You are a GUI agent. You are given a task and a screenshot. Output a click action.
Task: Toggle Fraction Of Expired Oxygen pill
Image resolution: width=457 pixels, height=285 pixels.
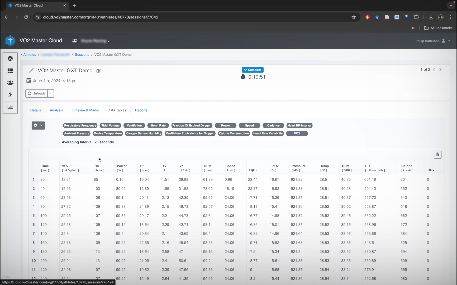pyautogui.click(x=192, y=126)
